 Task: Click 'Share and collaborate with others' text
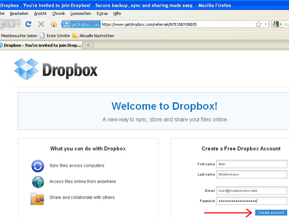pyautogui.click(x=82, y=197)
